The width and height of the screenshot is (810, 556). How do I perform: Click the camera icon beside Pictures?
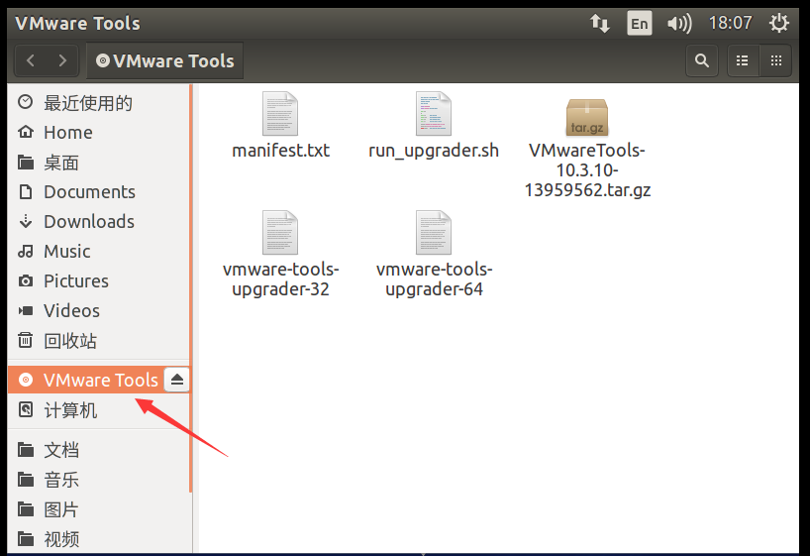point(26,280)
